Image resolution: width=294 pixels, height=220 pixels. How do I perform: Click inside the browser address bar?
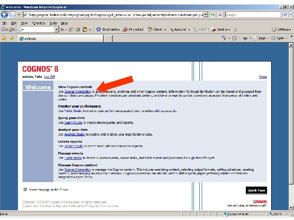coord(114,15)
